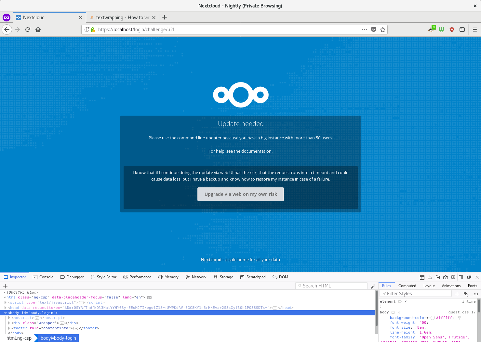Viewport: 481px width, 342px height.
Task: Open the page actions three-dot menu
Action: coord(365,30)
